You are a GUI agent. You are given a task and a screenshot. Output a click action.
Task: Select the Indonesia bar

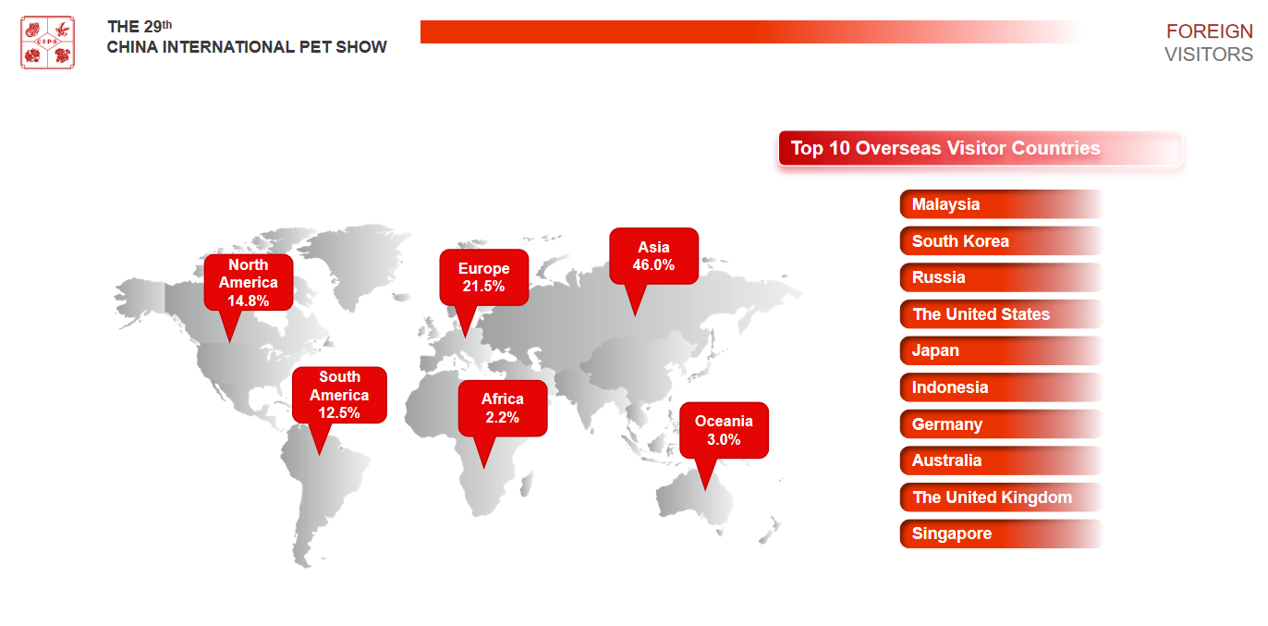click(1001, 387)
